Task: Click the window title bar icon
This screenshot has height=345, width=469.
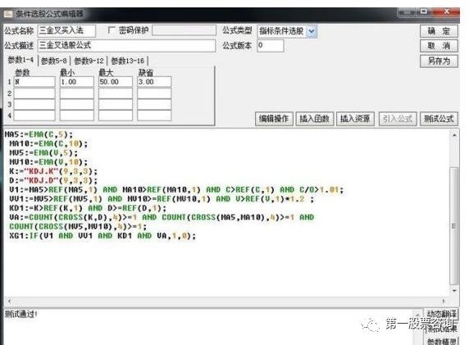Action: pyautogui.click(x=8, y=14)
